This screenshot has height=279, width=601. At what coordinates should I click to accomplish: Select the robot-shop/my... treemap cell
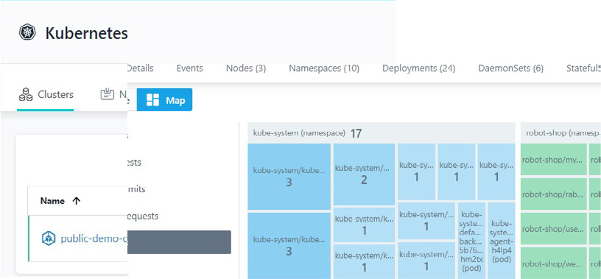click(553, 160)
